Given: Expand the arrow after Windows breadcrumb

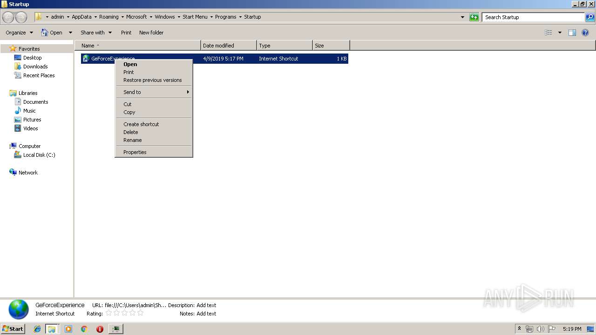Looking at the screenshot, I should pyautogui.click(x=179, y=17).
